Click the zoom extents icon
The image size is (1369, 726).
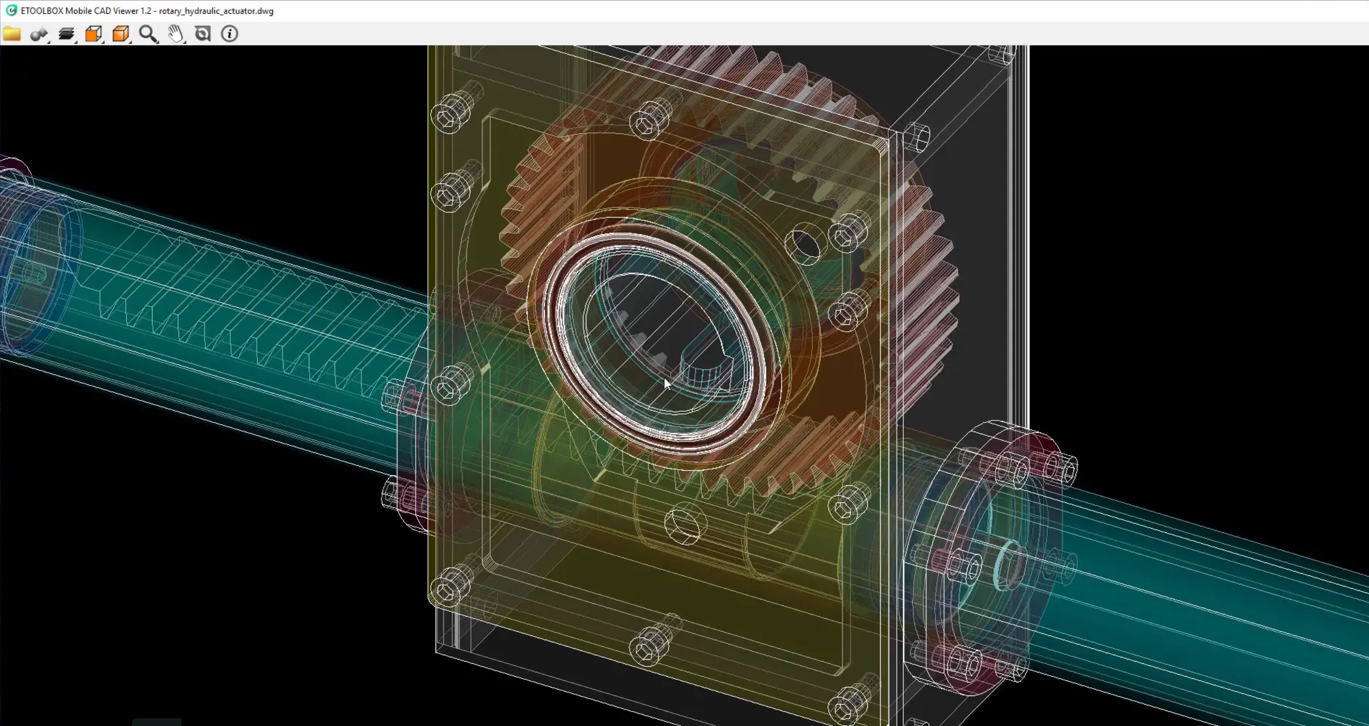pyautogui.click(x=202, y=34)
